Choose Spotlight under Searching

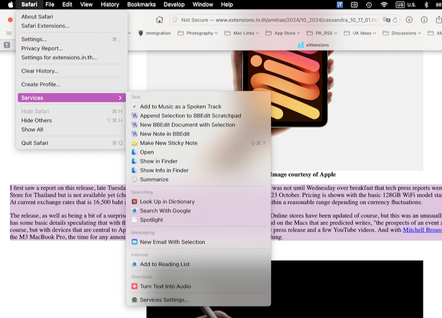click(198, 220)
